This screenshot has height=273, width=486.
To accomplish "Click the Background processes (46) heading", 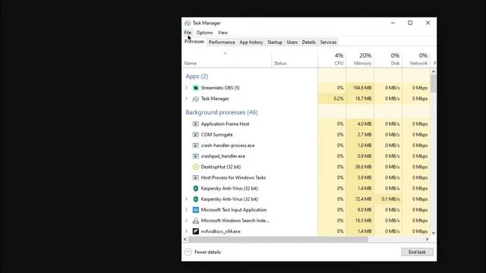I will click(x=222, y=112).
